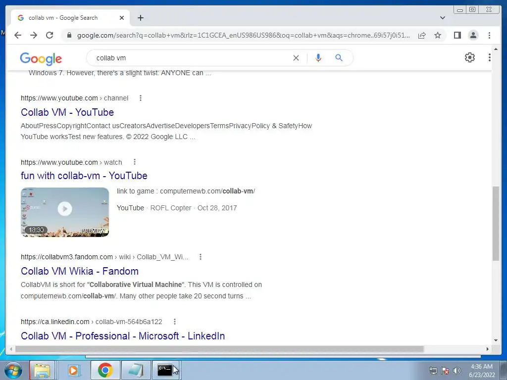Click the scroll-left arrow at the bottom
The width and height of the screenshot is (507, 380).
click(11, 349)
